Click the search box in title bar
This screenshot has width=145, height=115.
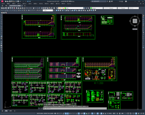point(99,1)
